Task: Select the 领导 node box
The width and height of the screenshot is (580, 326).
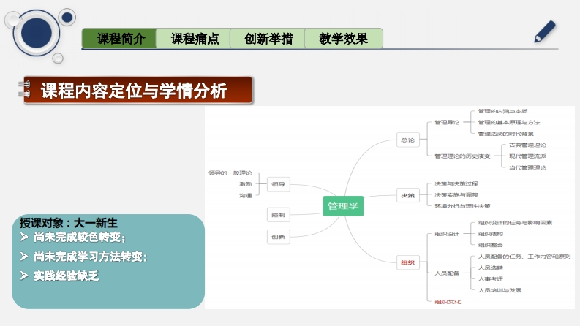Action: click(278, 185)
